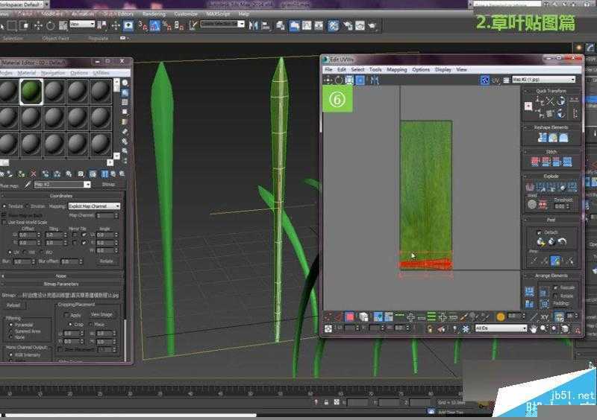
Task: Enable Polygon sub-object selection mode in UV editor
Action: [349, 317]
